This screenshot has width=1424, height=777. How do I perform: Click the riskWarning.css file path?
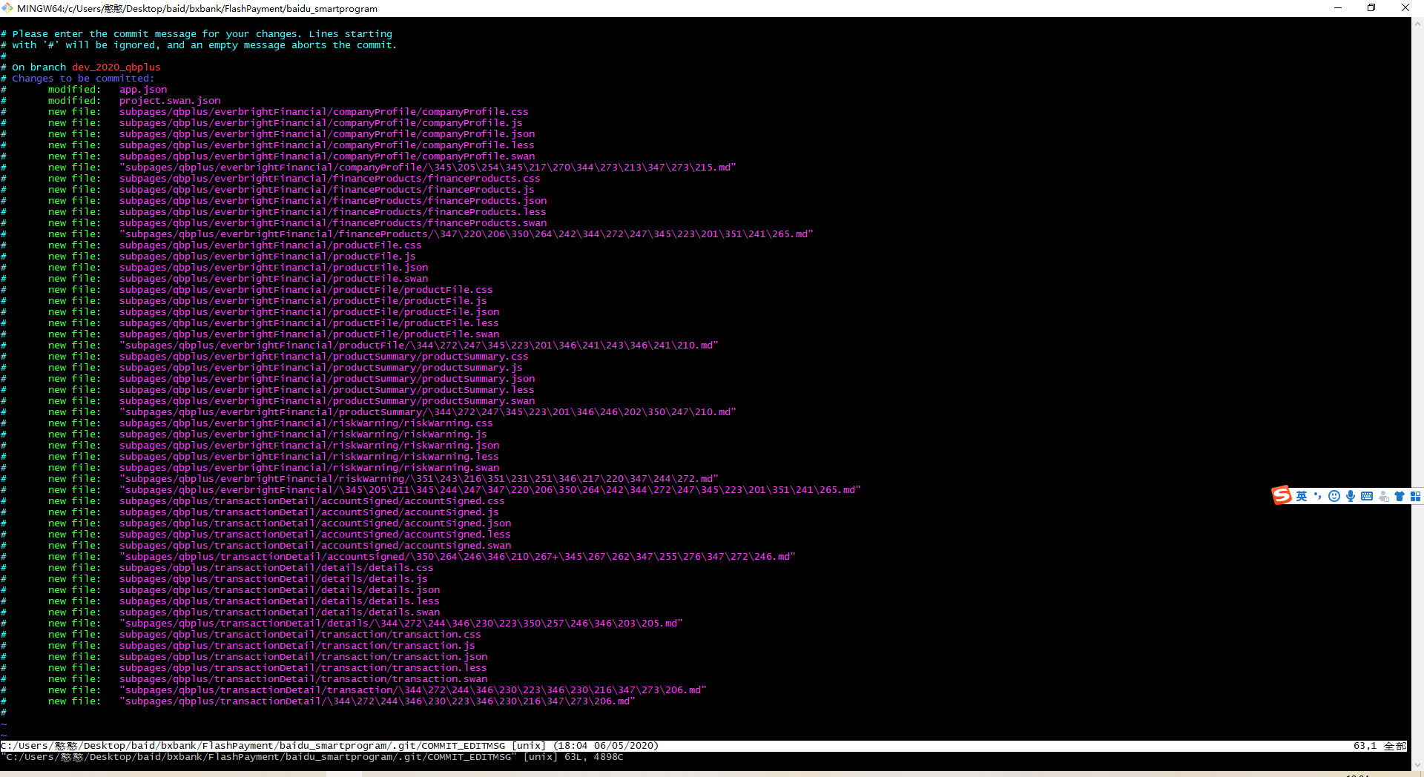coord(306,423)
